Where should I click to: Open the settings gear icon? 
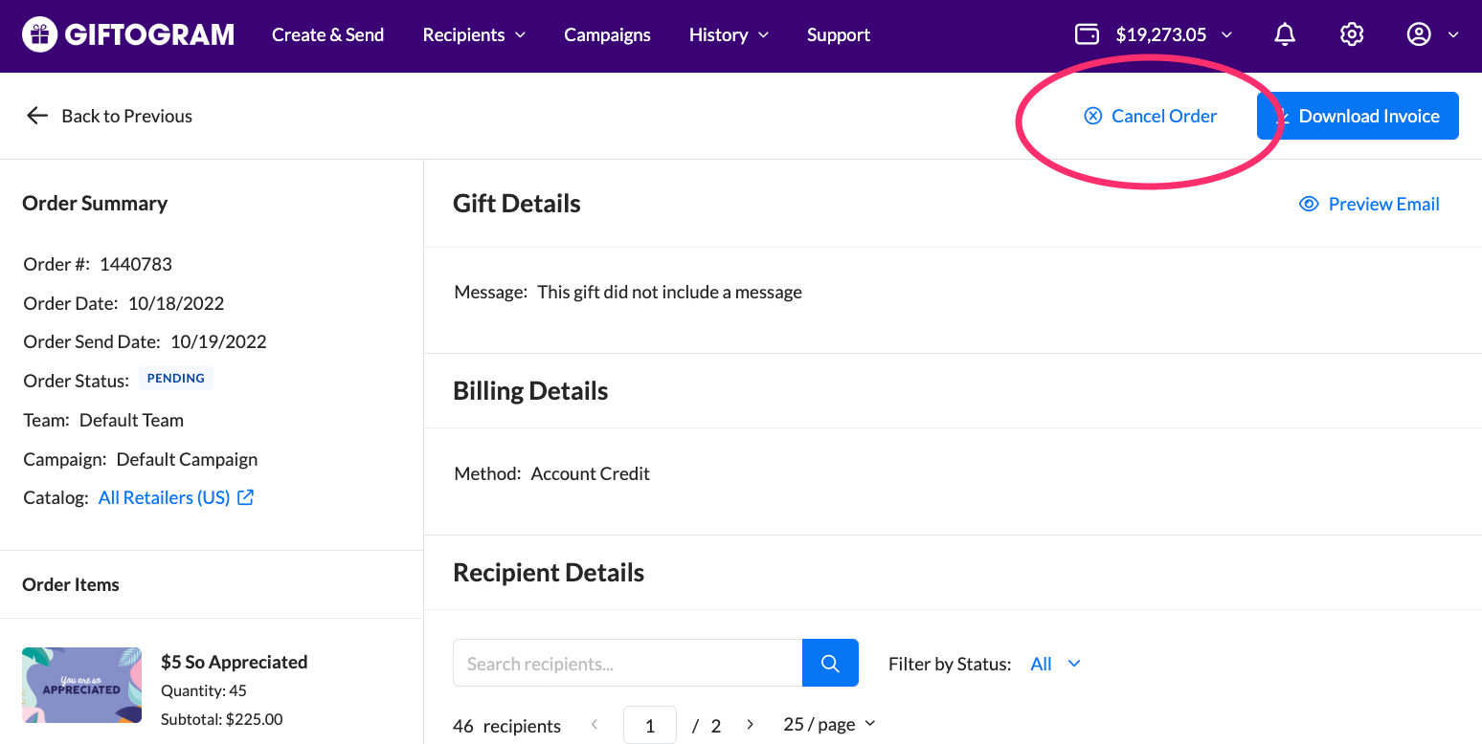point(1352,35)
